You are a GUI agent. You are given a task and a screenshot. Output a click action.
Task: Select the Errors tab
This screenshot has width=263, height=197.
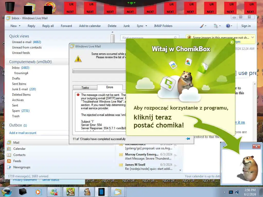coord(110,87)
